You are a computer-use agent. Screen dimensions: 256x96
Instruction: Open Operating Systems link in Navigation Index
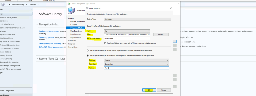tap(47, 37)
